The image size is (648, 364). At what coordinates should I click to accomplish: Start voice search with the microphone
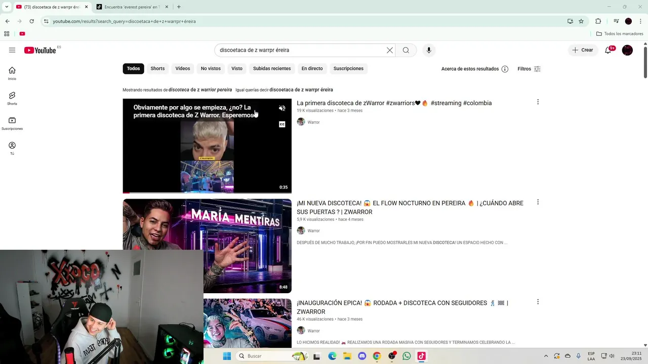(429, 50)
